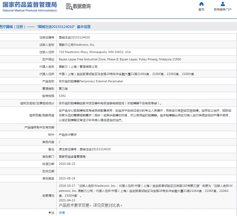Click agent name 美敦力(上海)管理有限公司

[x=78, y=67]
